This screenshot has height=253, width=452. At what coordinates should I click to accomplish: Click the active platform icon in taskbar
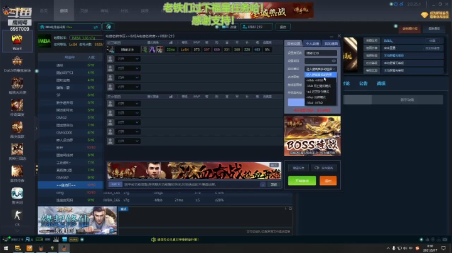64,248
